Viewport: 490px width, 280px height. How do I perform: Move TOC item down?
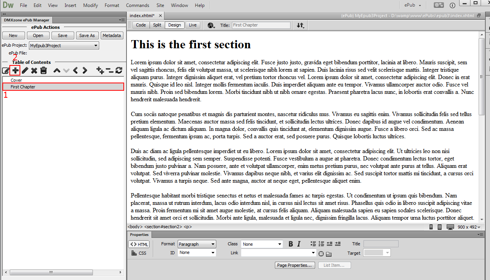point(66,70)
